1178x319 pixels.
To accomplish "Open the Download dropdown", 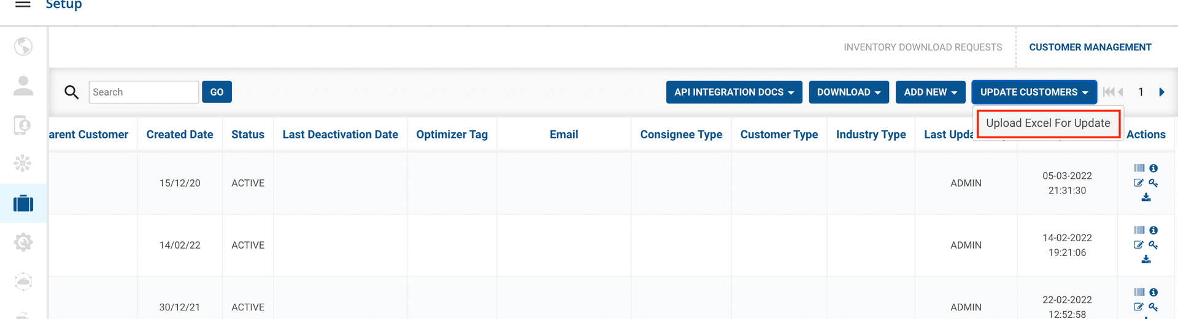I will coord(849,92).
